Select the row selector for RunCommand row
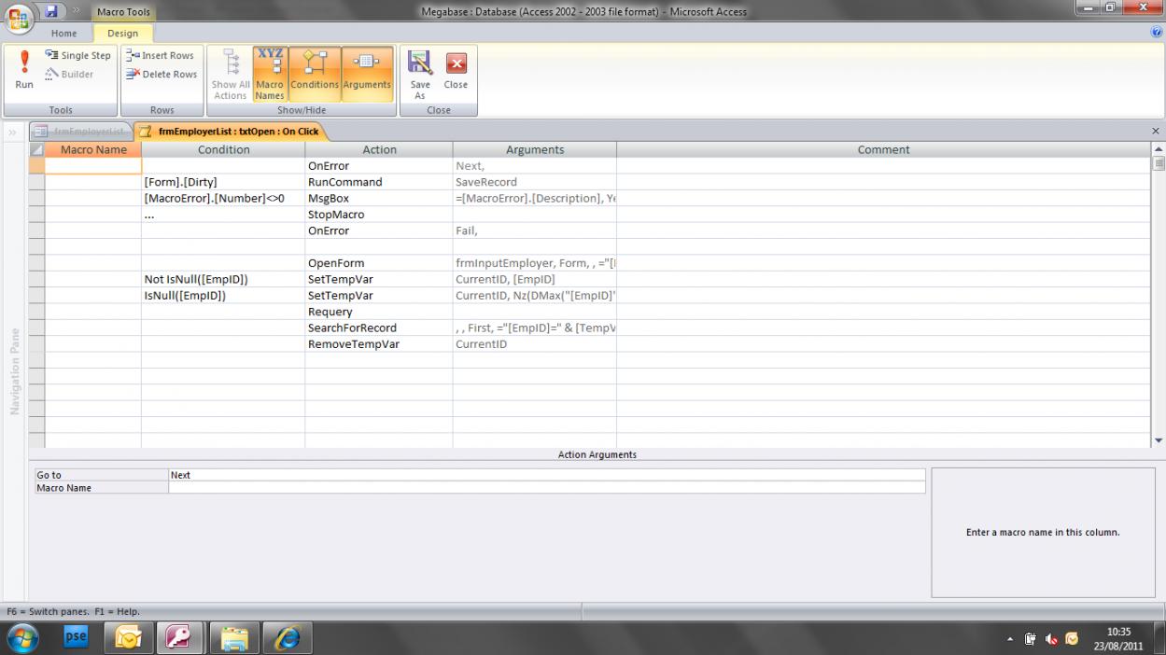 click(37, 182)
